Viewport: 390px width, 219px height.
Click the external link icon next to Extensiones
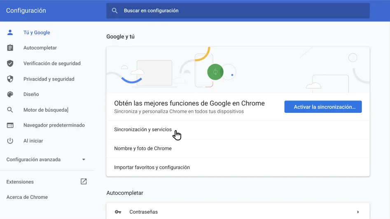tap(84, 182)
